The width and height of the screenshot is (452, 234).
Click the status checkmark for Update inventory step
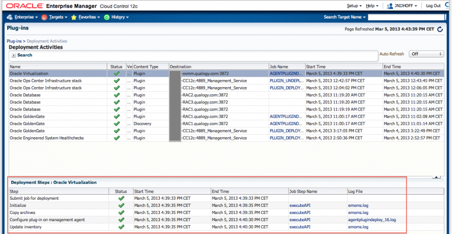pos(121,227)
